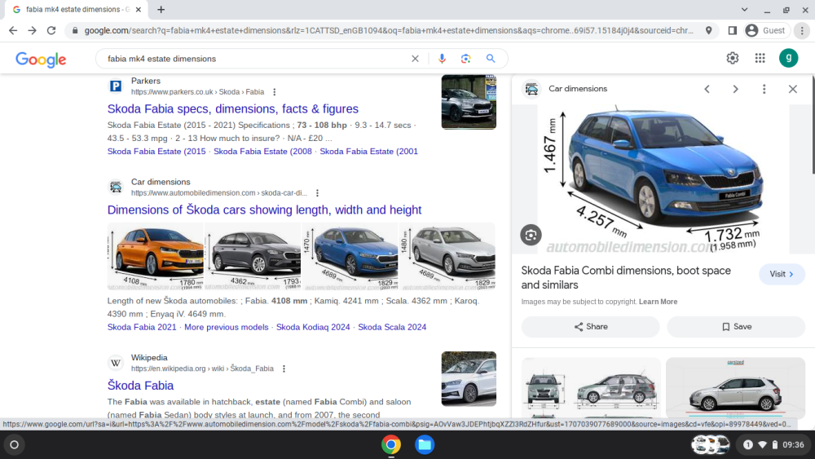Open status tray showing 09:36
This screenshot has width=815, height=459.
tap(773, 444)
